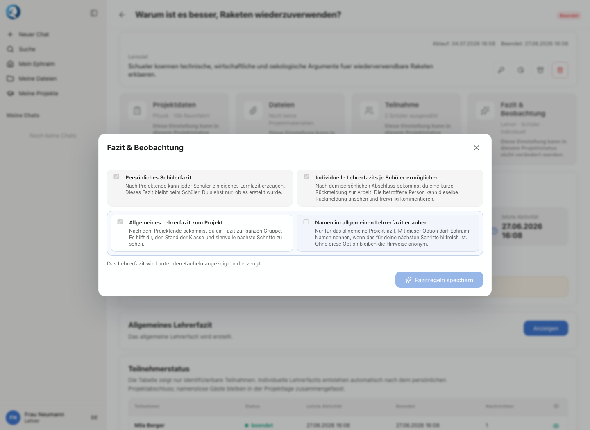The height and width of the screenshot is (430, 590).
Task: Click the Beendet status badge in header
Action: coord(569,16)
